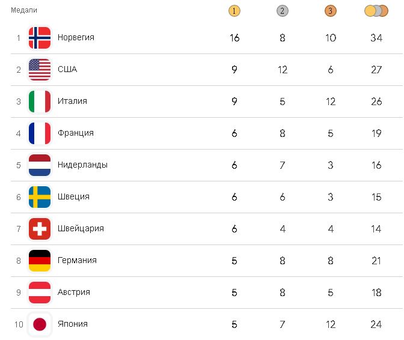Screen dimensions: 404x340
Task: Open the Норвегия country link
Action: [x=76, y=37]
